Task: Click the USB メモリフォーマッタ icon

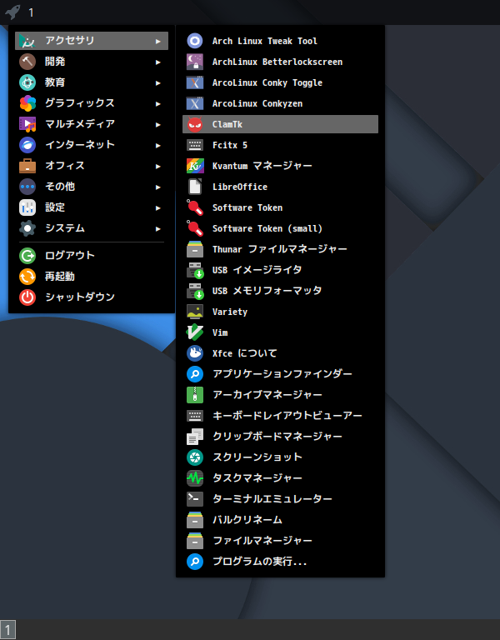Action: (195, 291)
